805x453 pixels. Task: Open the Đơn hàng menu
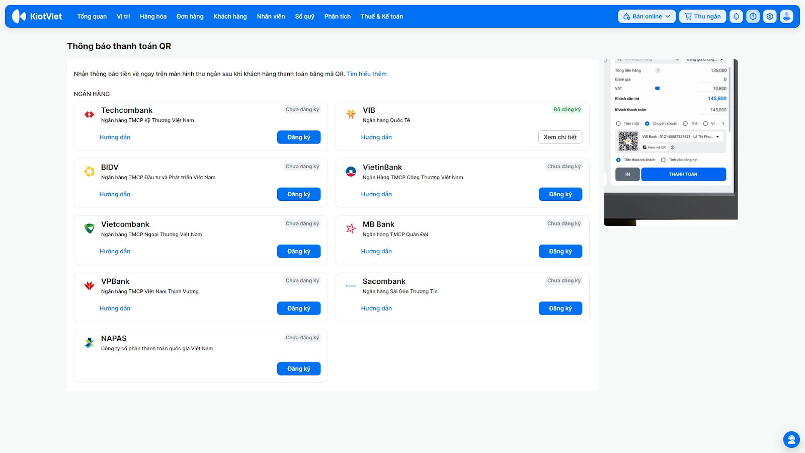pyautogui.click(x=190, y=17)
